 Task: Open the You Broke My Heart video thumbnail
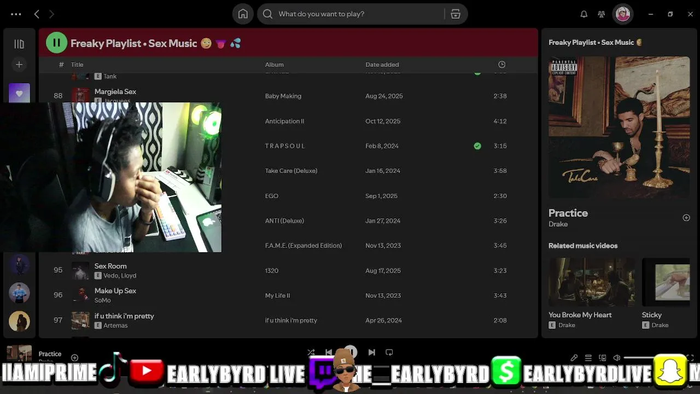[592, 282]
